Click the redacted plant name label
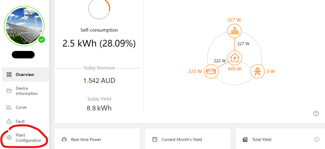Screen dimensions: 325x149 click(x=23, y=55)
